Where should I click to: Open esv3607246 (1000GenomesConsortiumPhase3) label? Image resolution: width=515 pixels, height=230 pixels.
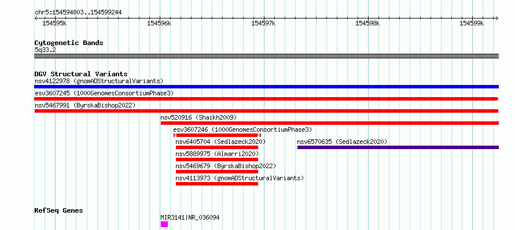242,129
